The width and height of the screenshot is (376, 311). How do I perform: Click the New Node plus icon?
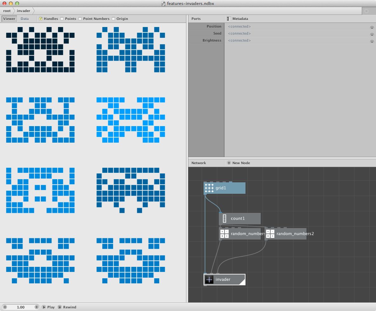pyautogui.click(x=229, y=163)
